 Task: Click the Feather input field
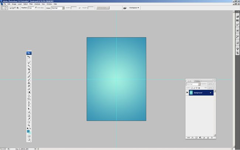coord(31,8)
